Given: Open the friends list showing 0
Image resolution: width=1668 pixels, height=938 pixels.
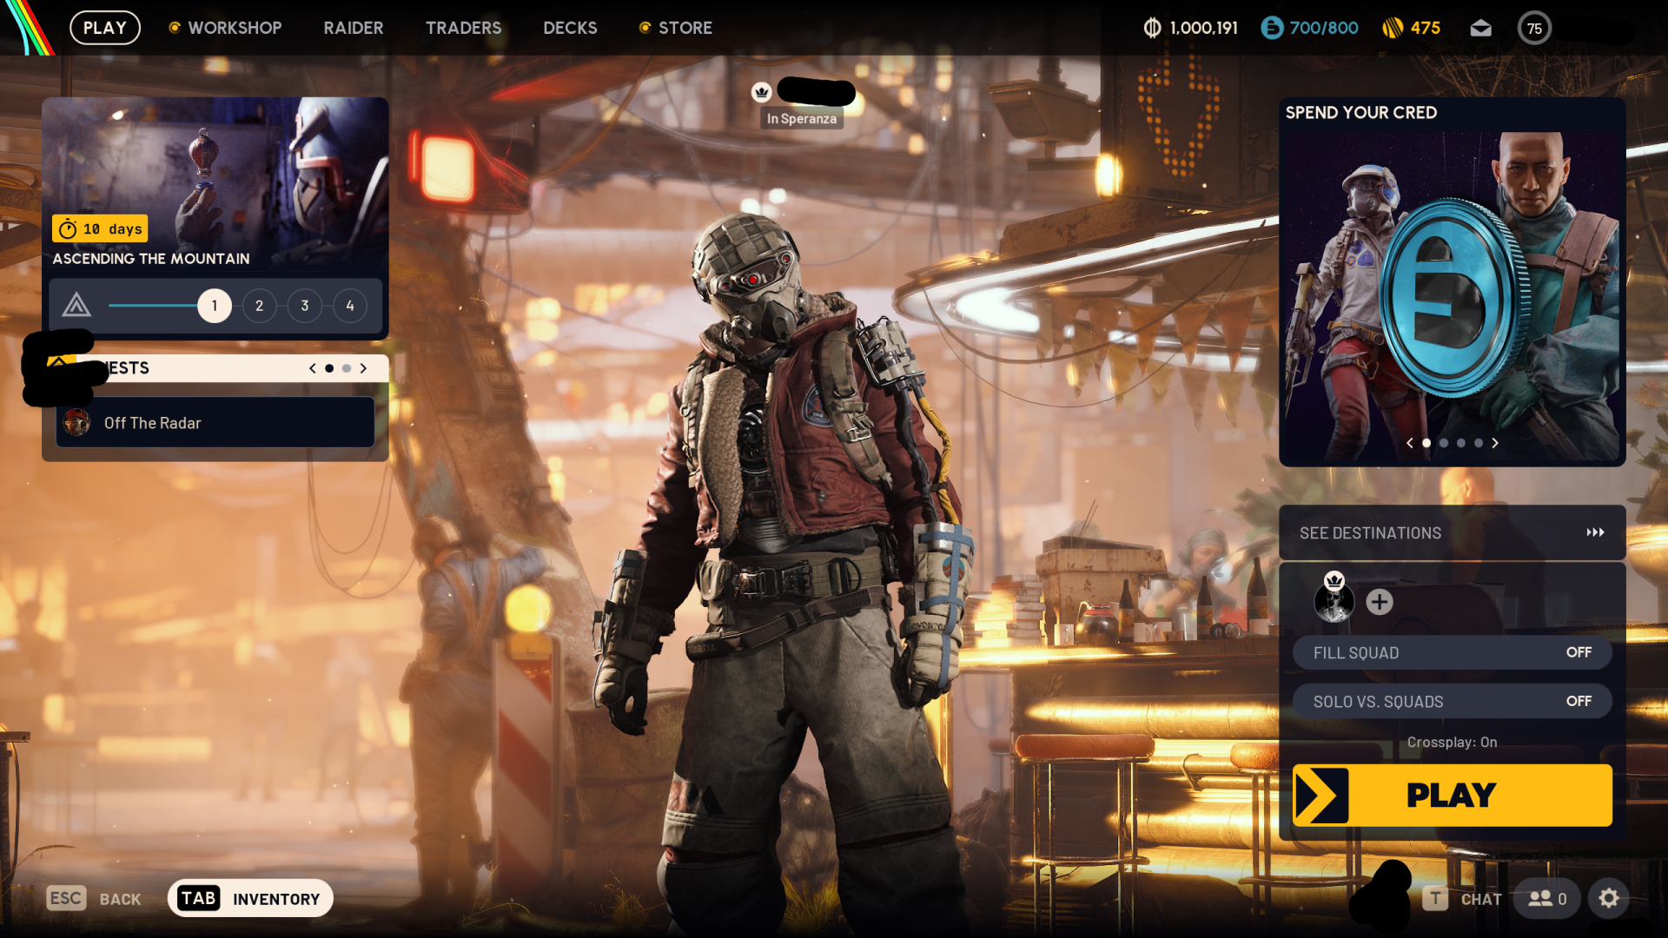Looking at the screenshot, I should click(1547, 899).
